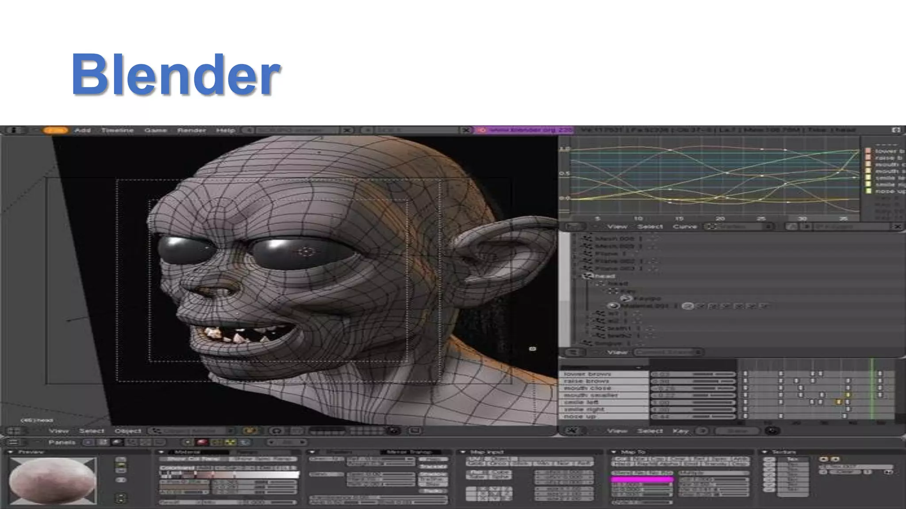Open the Object Mode dropdown in viewport header
The image size is (906, 509).
click(x=191, y=431)
